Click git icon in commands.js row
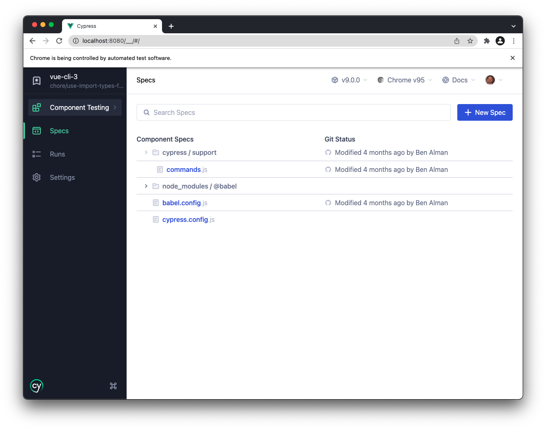This screenshot has height=430, width=546. pyautogui.click(x=328, y=169)
